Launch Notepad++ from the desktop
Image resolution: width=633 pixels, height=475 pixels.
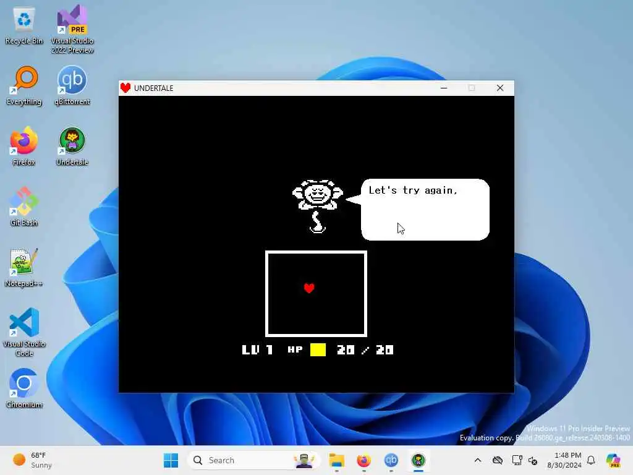pos(24,267)
